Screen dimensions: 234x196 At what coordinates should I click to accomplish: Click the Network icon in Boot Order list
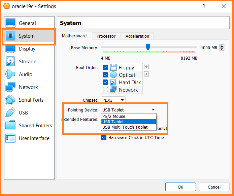point(113,90)
